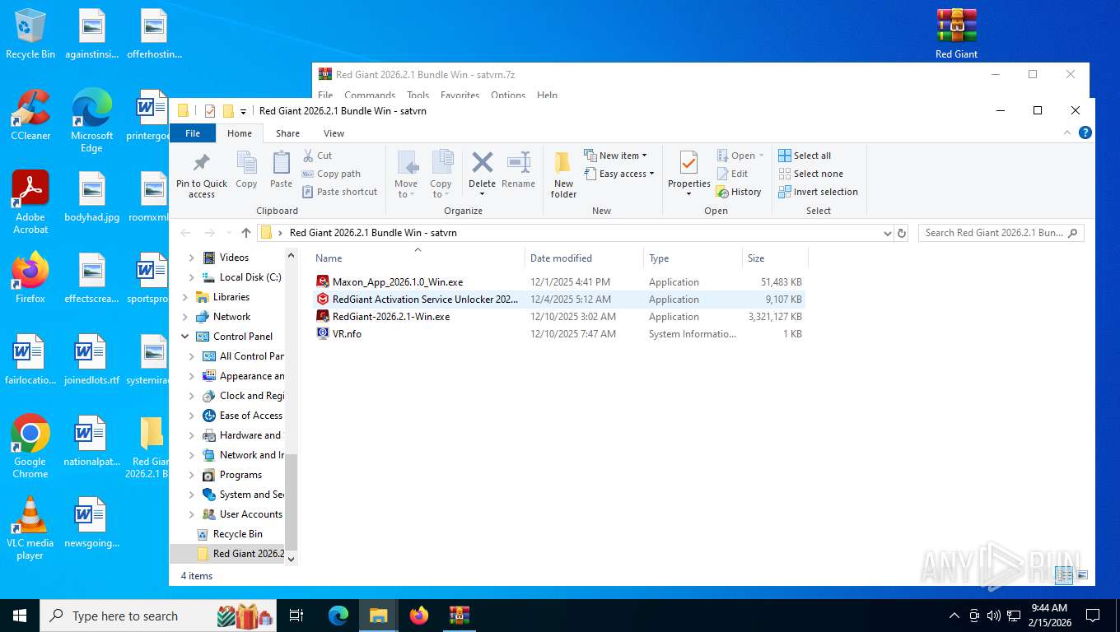The height and width of the screenshot is (632, 1120).
Task: Click Select none in ribbon
Action: [810, 174]
